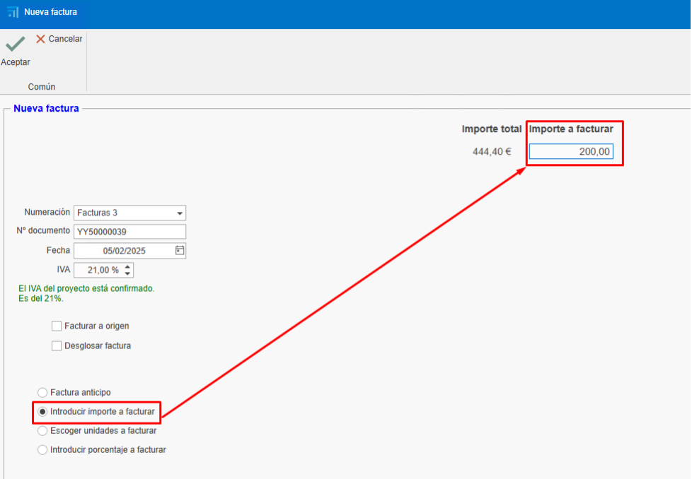Enable the Facturar a origen checkbox
This screenshot has height=479, width=692.
point(57,326)
